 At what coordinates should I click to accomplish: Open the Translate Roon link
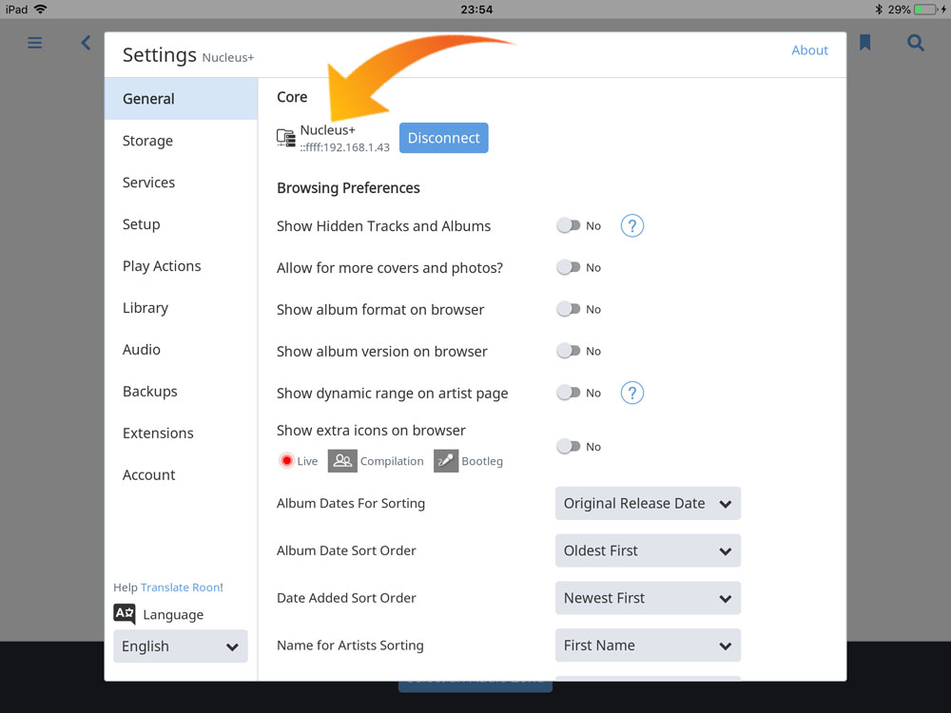pos(181,588)
